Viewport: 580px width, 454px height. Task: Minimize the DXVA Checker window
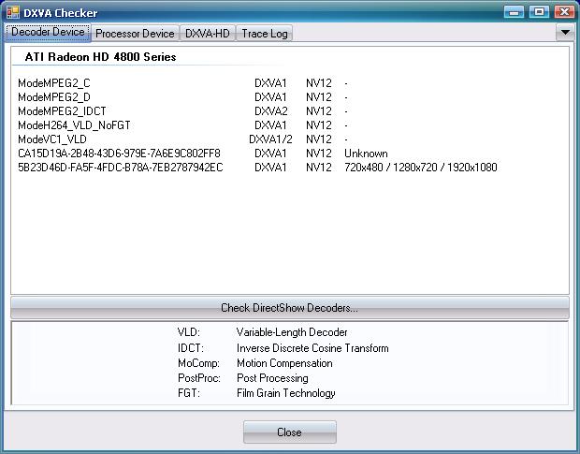click(514, 12)
